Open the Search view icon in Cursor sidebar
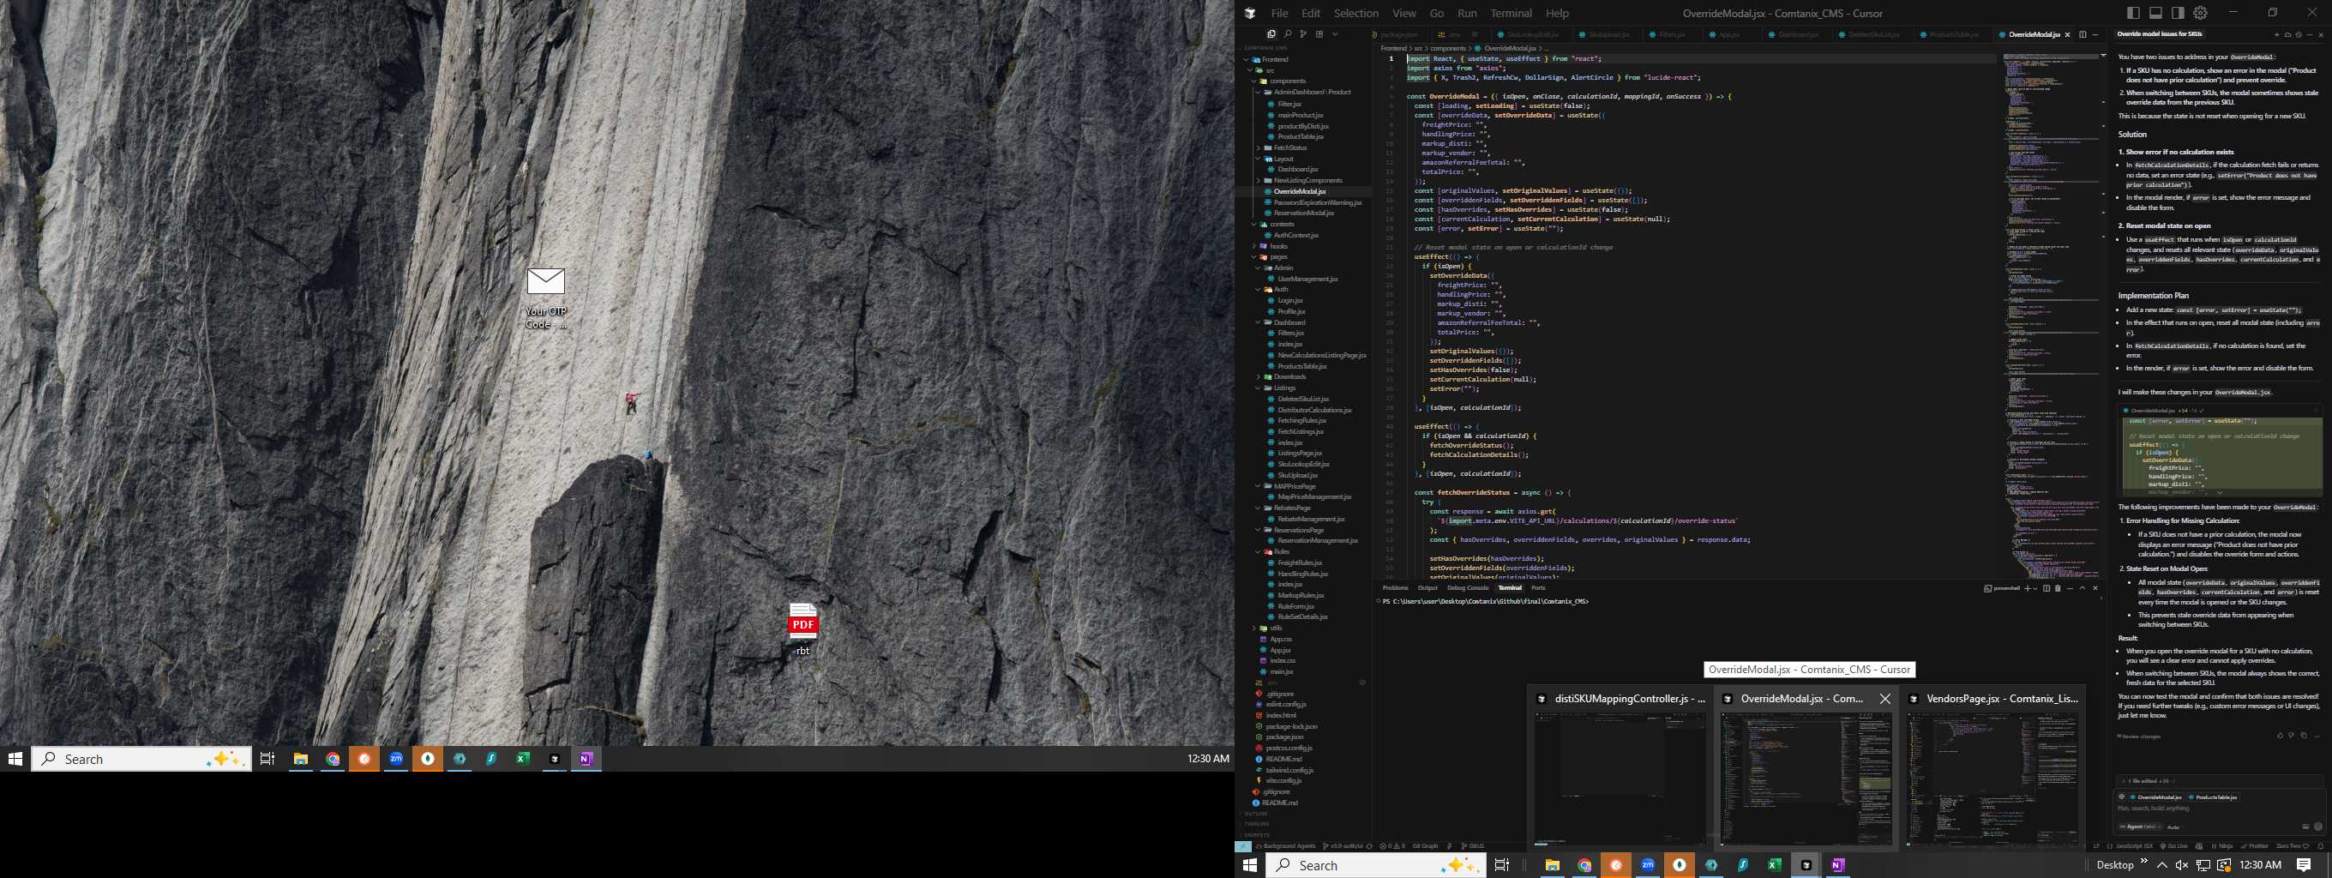This screenshot has height=878, width=2332. [x=1289, y=34]
